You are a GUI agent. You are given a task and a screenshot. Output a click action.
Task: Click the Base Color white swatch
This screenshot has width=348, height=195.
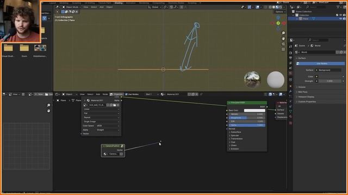[254, 110]
